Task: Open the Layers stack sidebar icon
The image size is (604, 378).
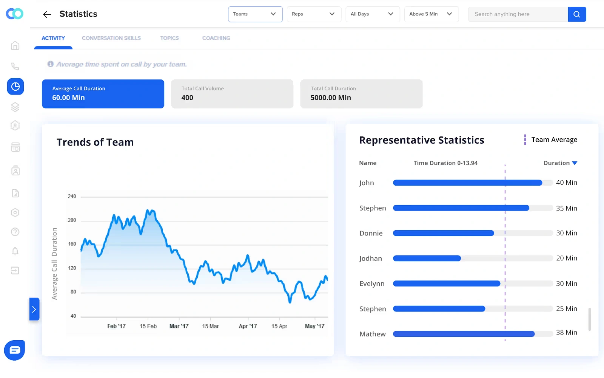Action: (15, 107)
